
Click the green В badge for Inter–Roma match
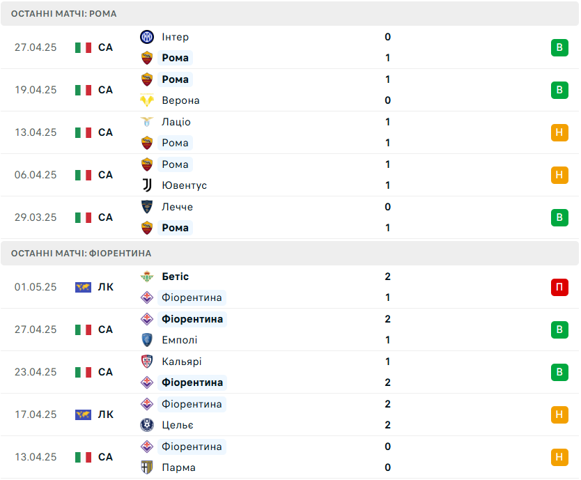559,47
